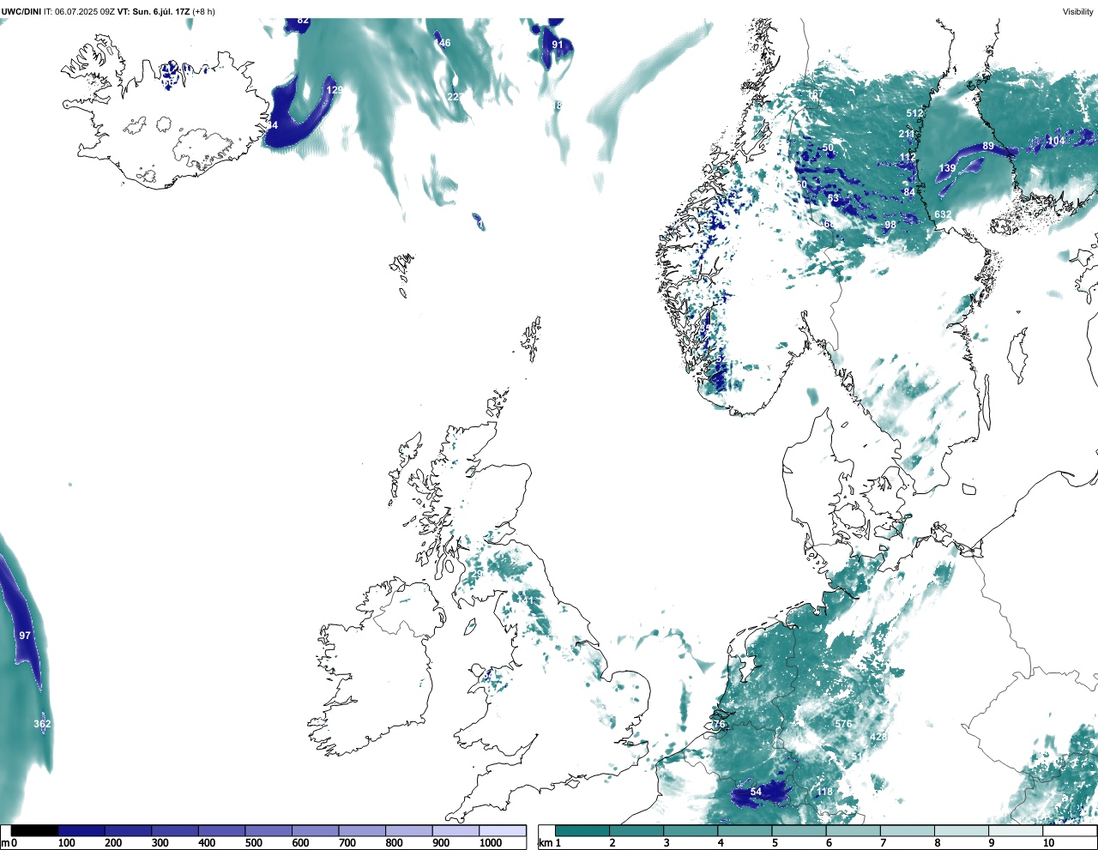Viewport: 1098px width, 850px height.
Task: Click the 'UWC/DINI' model label
Action: (x=21, y=12)
